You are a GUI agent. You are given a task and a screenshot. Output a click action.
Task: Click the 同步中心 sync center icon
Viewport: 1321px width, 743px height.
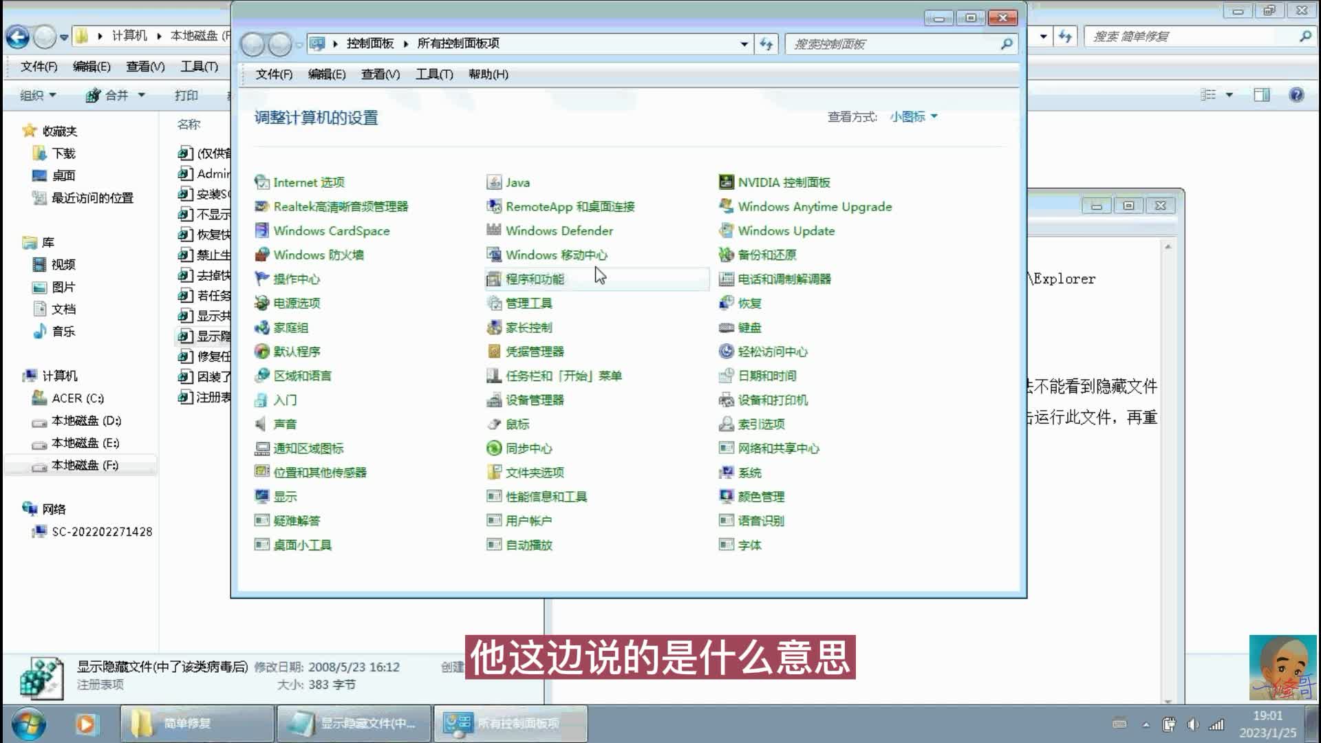point(493,449)
